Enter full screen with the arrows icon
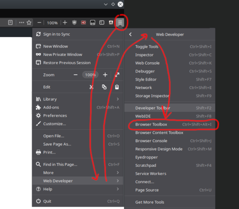 pos(117,75)
